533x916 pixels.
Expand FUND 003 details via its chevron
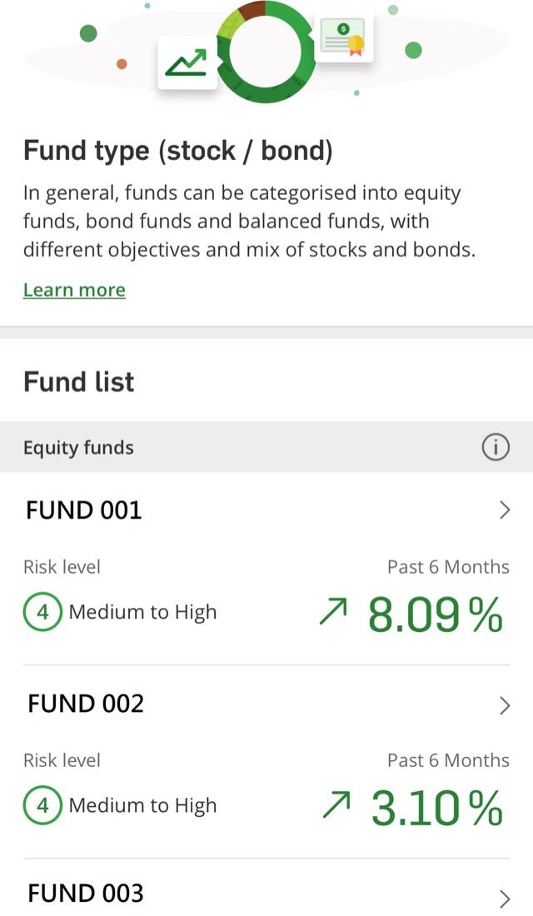pyautogui.click(x=504, y=898)
